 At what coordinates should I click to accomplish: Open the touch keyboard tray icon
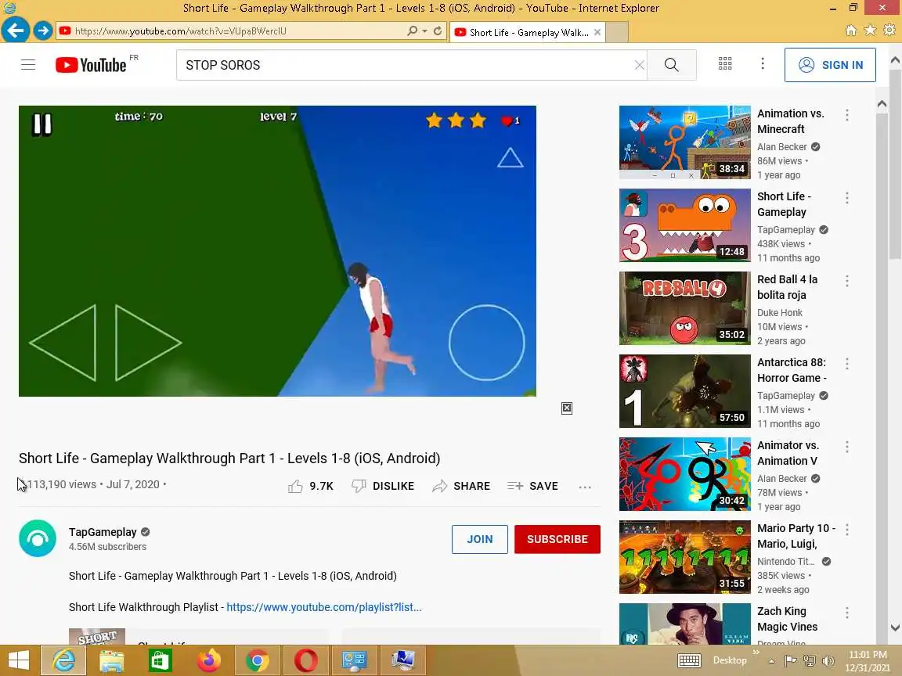[x=688, y=661]
